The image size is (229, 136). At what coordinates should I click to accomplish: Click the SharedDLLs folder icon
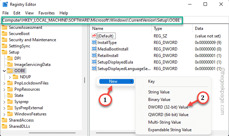click(x=4, y=126)
